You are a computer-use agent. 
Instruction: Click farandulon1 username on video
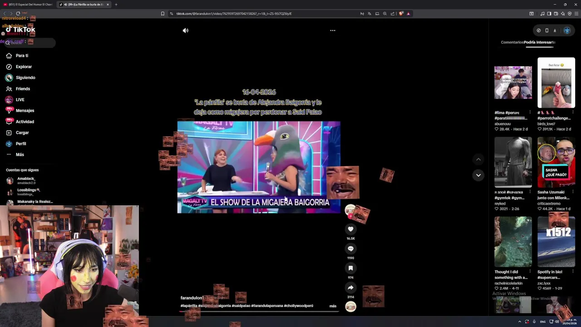coord(192,298)
